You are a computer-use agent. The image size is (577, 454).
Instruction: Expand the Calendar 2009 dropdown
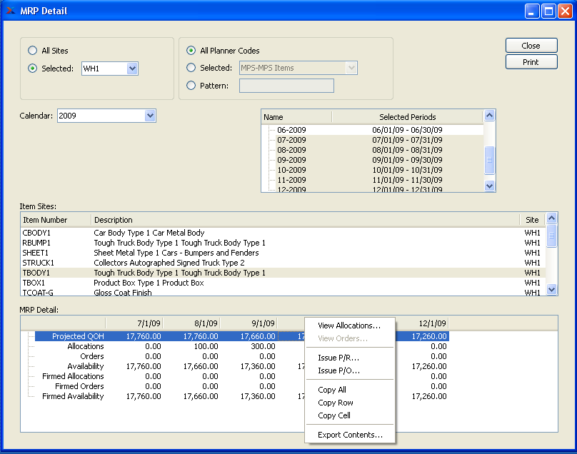(149, 116)
